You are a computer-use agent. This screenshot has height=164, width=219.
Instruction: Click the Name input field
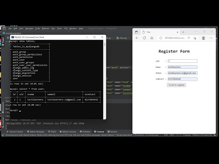182,67
